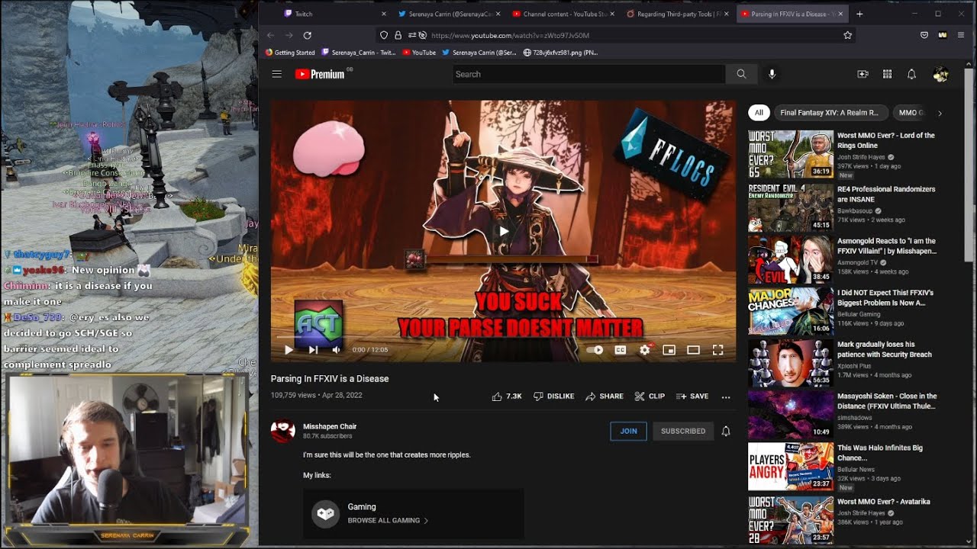
Task: Open the Serenaya_Carrin Twitch bookmark
Action: click(358, 53)
